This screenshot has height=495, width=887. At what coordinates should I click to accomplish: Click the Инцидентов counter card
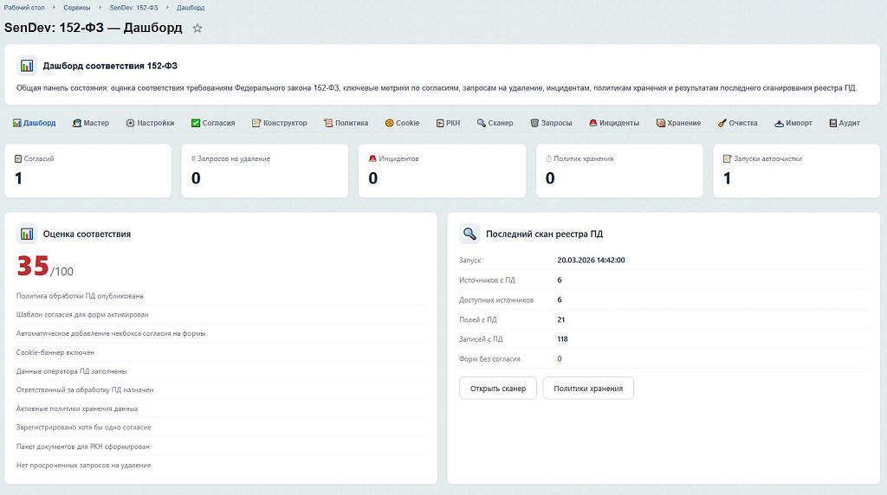click(442, 170)
